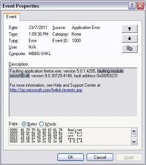Click the computer name MBBG-SHKL
The height and width of the screenshot is (165, 146).
(x=40, y=54)
